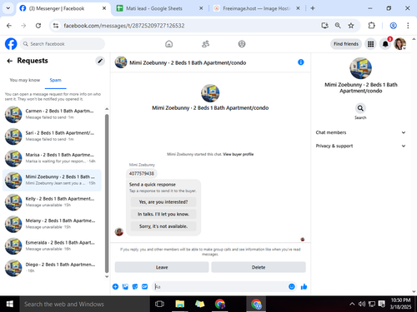
Task: Expand Privacy & support section
Action: click(x=360, y=146)
